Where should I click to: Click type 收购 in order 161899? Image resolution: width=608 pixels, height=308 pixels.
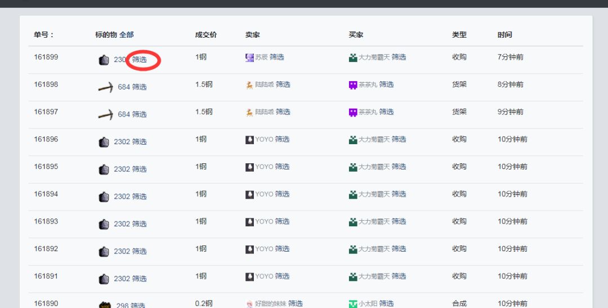click(459, 57)
